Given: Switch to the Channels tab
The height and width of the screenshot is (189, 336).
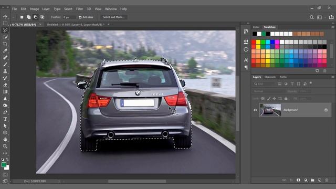Looking at the screenshot, I should (270, 77).
